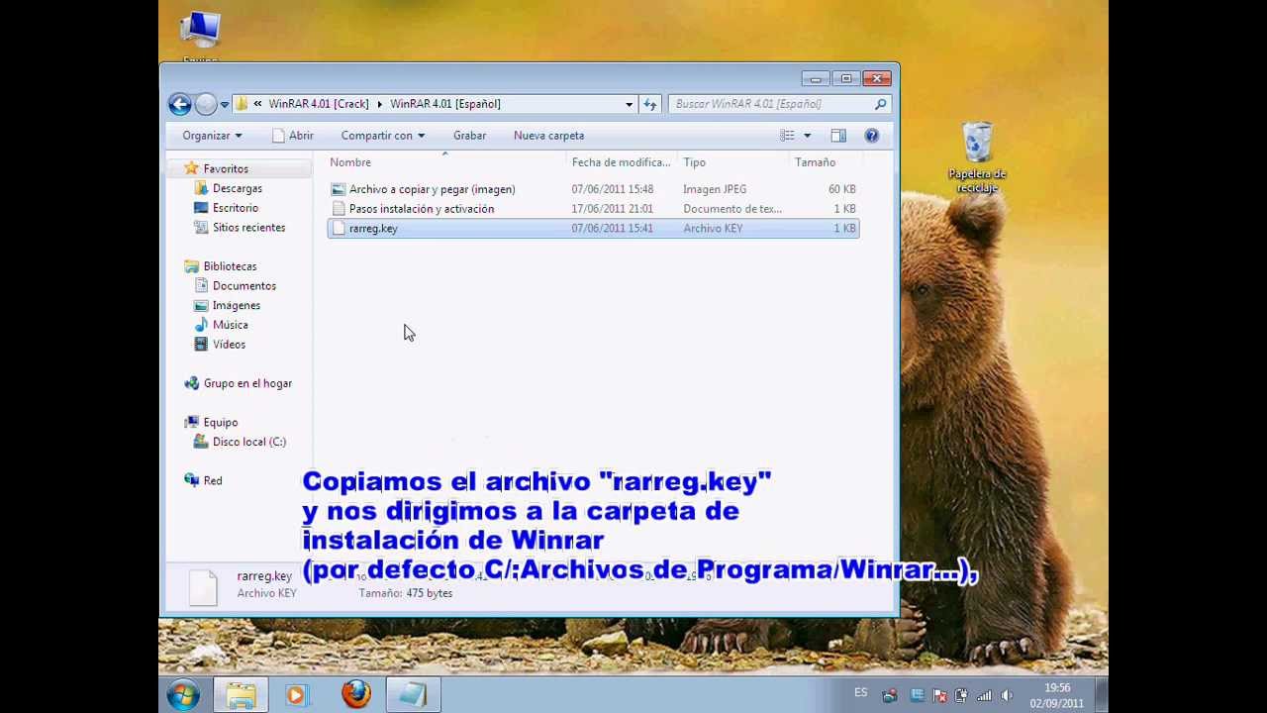Change view with the view icon
1267x713 pixels.
[x=787, y=136]
